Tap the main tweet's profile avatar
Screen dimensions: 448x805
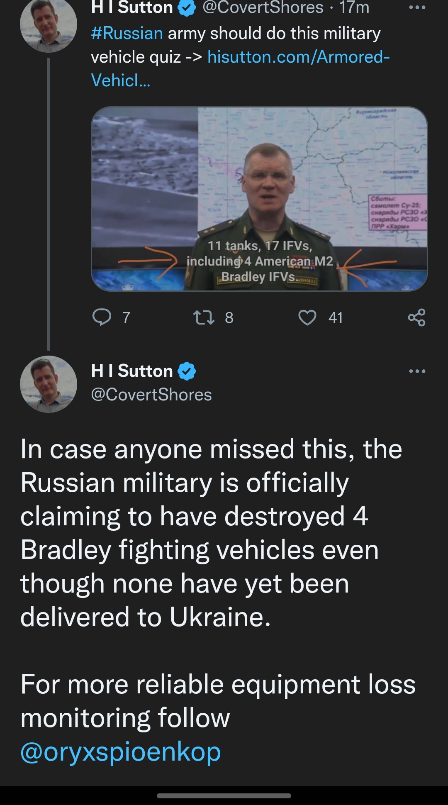(x=49, y=384)
